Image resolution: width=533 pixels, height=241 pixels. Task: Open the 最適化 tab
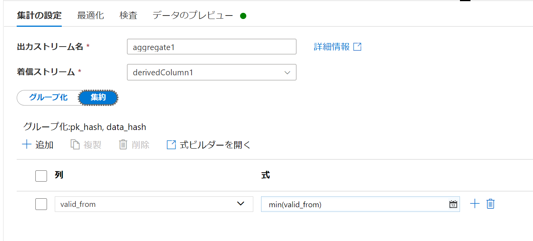[91, 16]
